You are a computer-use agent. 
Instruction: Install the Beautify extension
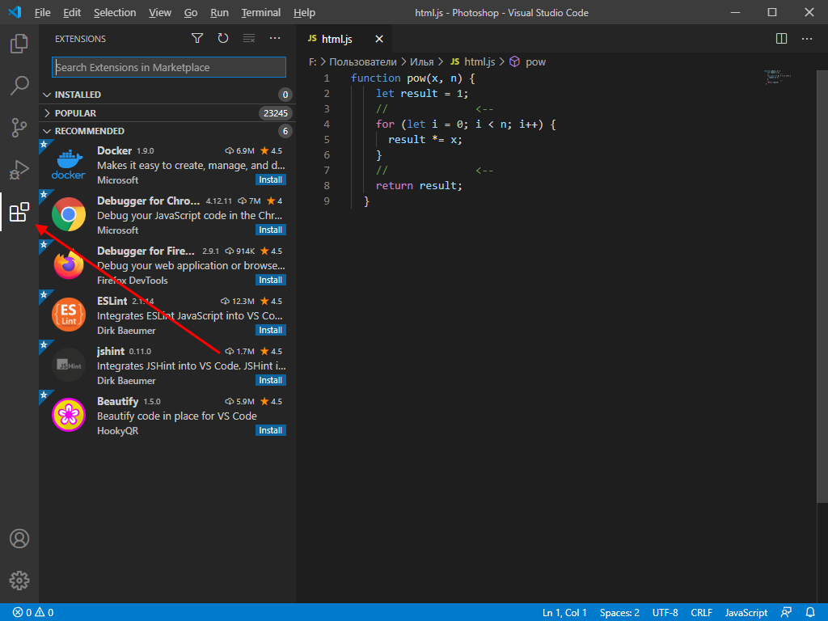[270, 430]
